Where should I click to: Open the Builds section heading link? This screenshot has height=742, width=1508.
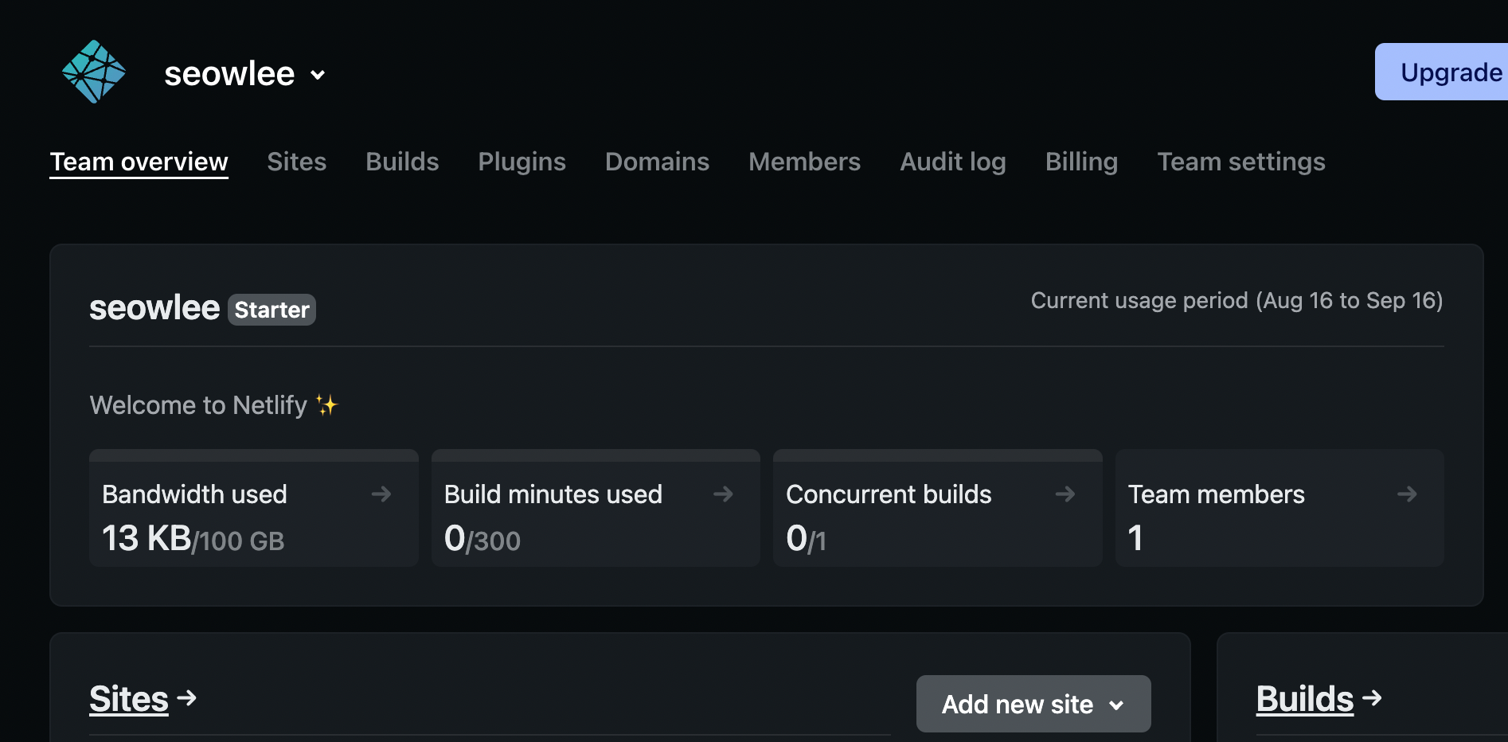tap(1304, 699)
